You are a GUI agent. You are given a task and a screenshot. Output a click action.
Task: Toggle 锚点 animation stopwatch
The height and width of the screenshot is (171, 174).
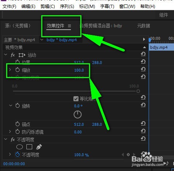point(17,124)
